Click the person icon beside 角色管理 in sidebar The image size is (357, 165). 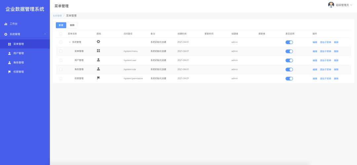pyautogui.click(x=10, y=63)
